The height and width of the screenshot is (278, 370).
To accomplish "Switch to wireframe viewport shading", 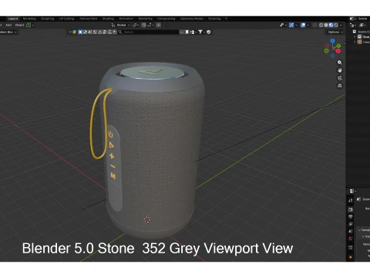I will pyautogui.click(x=321, y=25).
